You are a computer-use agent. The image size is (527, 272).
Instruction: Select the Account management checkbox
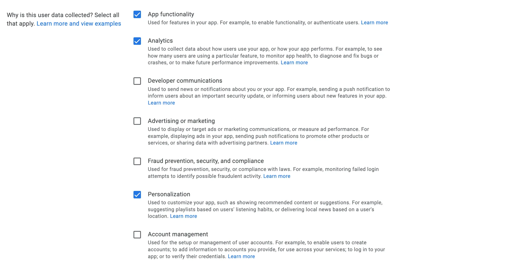point(137,235)
